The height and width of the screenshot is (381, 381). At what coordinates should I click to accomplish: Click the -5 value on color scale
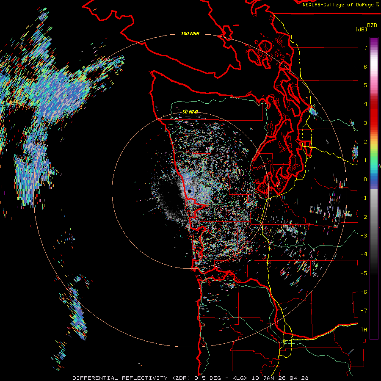click(x=364, y=273)
